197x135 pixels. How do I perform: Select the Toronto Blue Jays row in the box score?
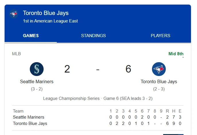pos(30,123)
